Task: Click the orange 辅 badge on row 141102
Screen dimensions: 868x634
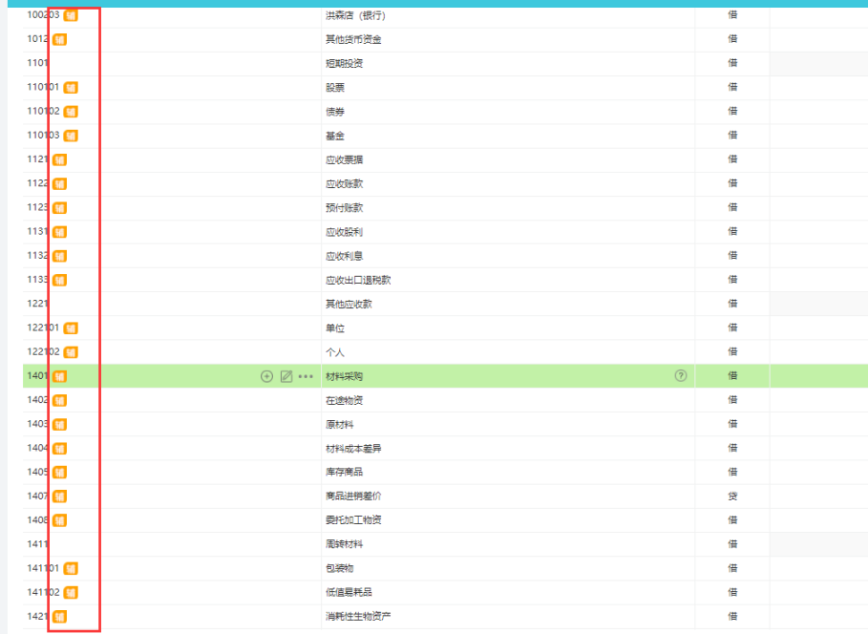Action: [x=71, y=593]
